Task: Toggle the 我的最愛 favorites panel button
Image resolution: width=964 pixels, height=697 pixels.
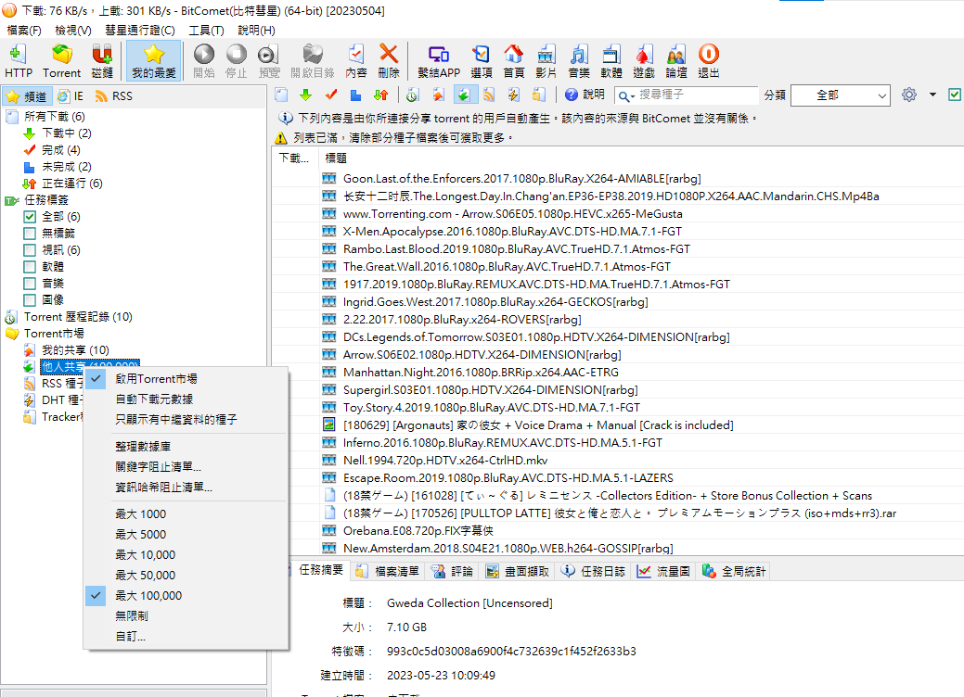Action: (x=154, y=61)
